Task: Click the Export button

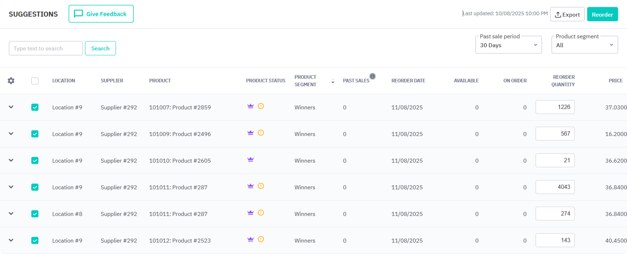Action: pyautogui.click(x=567, y=15)
